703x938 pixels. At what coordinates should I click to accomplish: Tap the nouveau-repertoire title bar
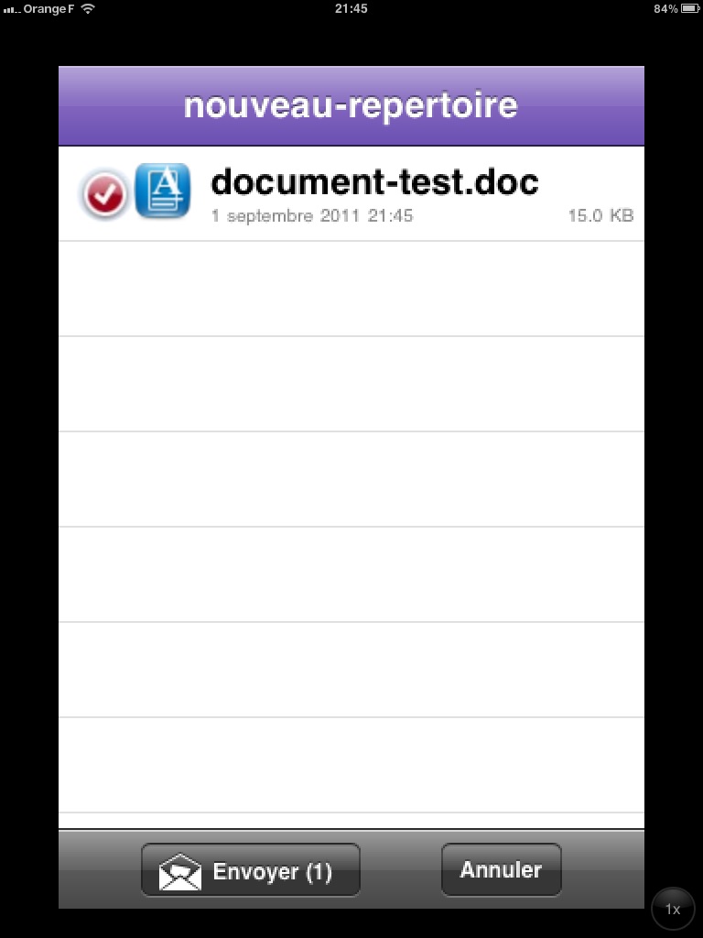[351, 106]
